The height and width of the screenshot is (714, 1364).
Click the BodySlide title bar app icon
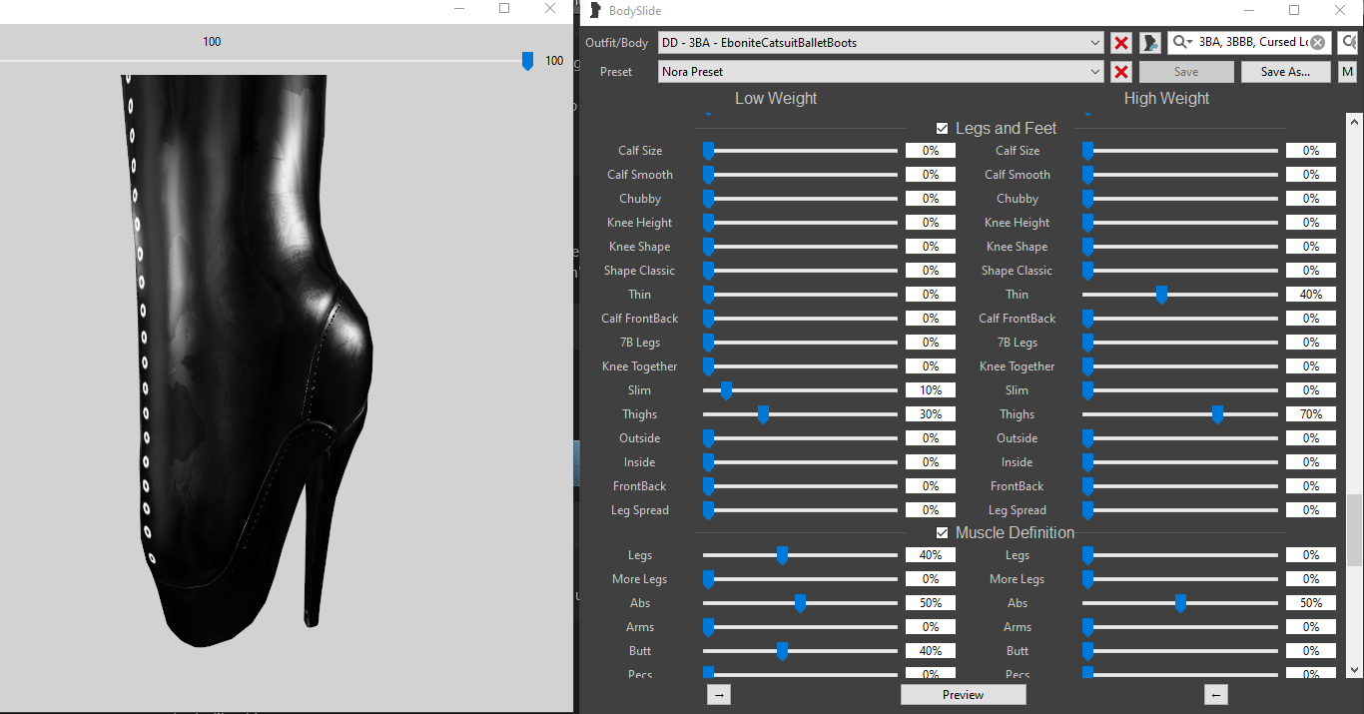click(595, 11)
